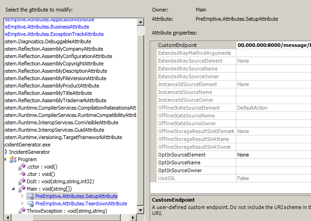Select .cctor : void() method
The width and height of the screenshot is (311, 221).
(x=42, y=167)
